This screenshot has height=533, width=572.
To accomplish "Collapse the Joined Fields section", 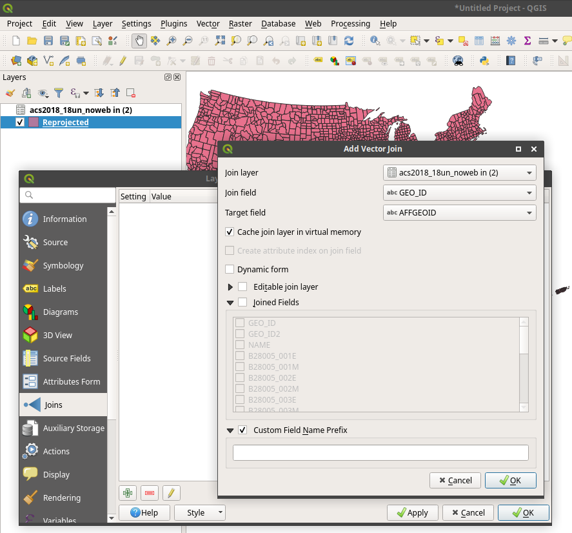I will (x=230, y=302).
